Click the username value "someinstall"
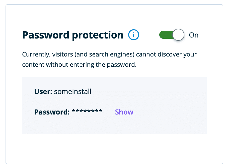 73,92
